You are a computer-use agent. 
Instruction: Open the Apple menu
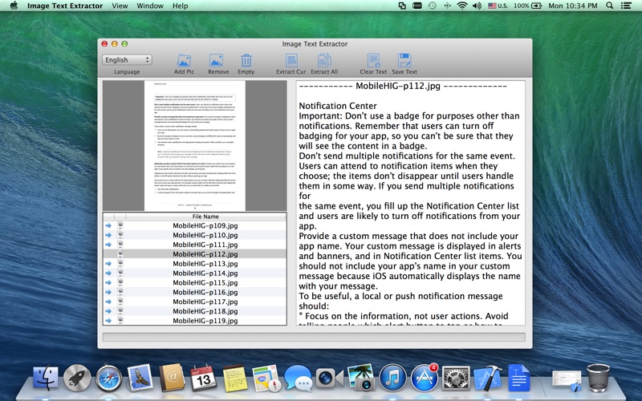click(x=14, y=6)
